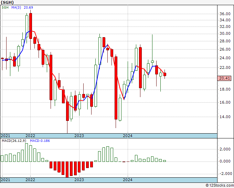Screen dimensions: 234x188
Task: Click the 24.00 price axis label
Action: coord(225,58)
